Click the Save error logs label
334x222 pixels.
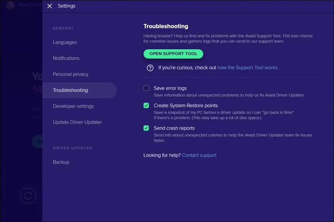click(170, 88)
